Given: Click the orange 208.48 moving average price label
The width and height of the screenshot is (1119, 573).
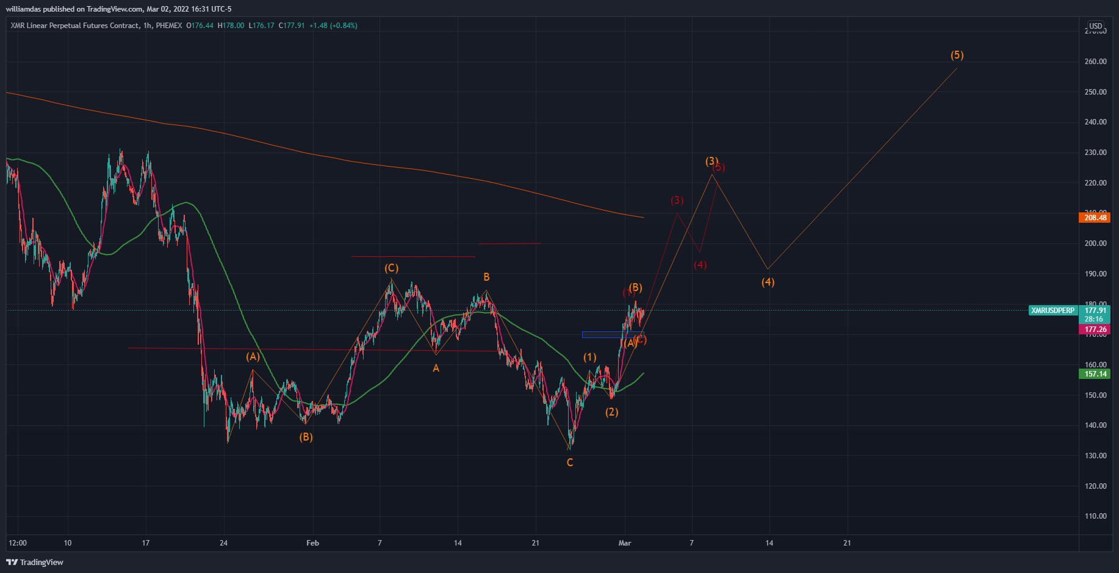Looking at the screenshot, I should click(x=1095, y=218).
